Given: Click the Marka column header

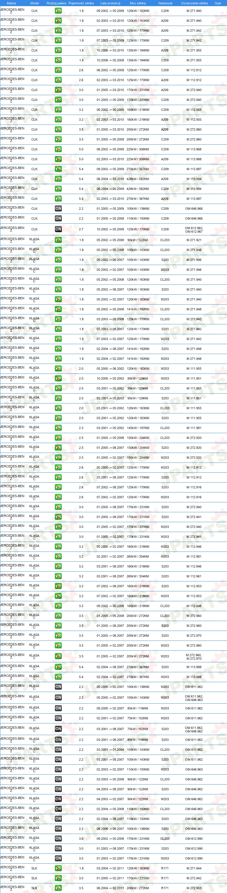Looking at the screenshot, I should coord(11,3).
